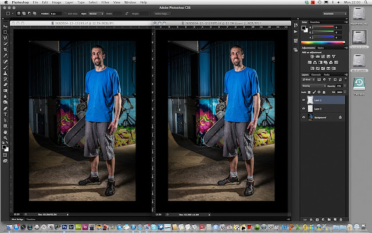Toggle lock all padlock icon

pyautogui.click(x=324, y=92)
